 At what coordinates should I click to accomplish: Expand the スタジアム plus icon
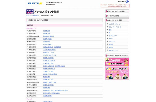[x=107, y=41]
